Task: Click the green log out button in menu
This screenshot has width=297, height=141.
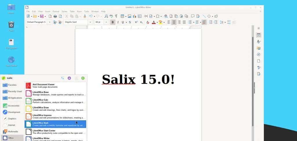Action: pos(83,78)
